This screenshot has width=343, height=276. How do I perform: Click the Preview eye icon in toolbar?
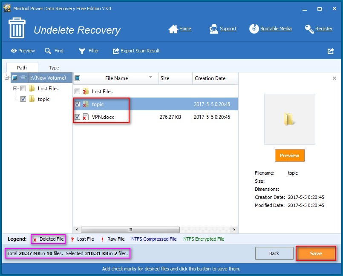pyautogui.click(x=14, y=51)
